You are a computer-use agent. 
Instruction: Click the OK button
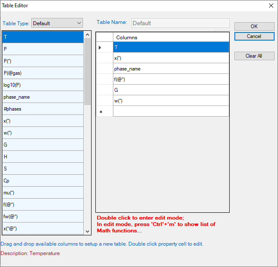(x=254, y=26)
